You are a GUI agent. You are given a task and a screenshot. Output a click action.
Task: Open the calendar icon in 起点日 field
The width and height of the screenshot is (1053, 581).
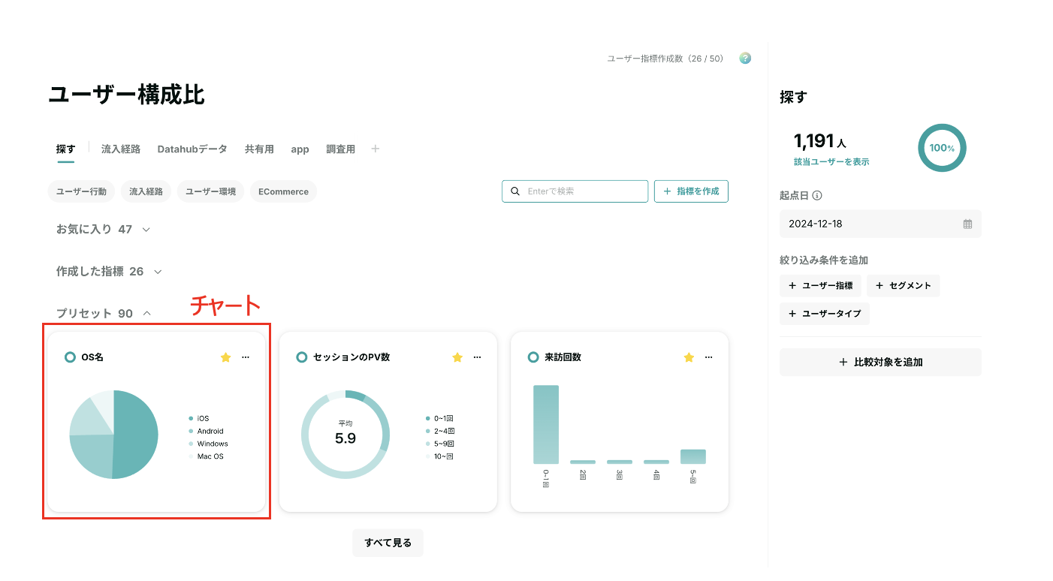pyautogui.click(x=967, y=224)
